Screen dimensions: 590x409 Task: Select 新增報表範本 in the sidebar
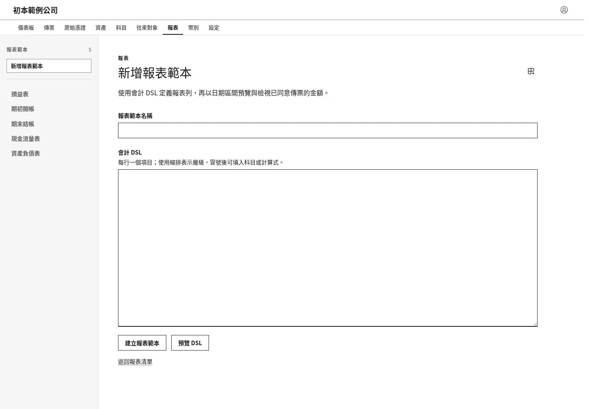tap(49, 66)
